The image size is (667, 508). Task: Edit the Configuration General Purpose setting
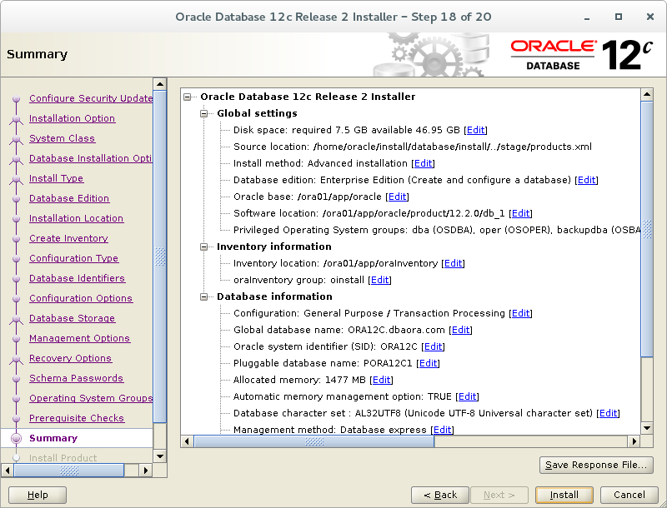(x=520, y=313)
